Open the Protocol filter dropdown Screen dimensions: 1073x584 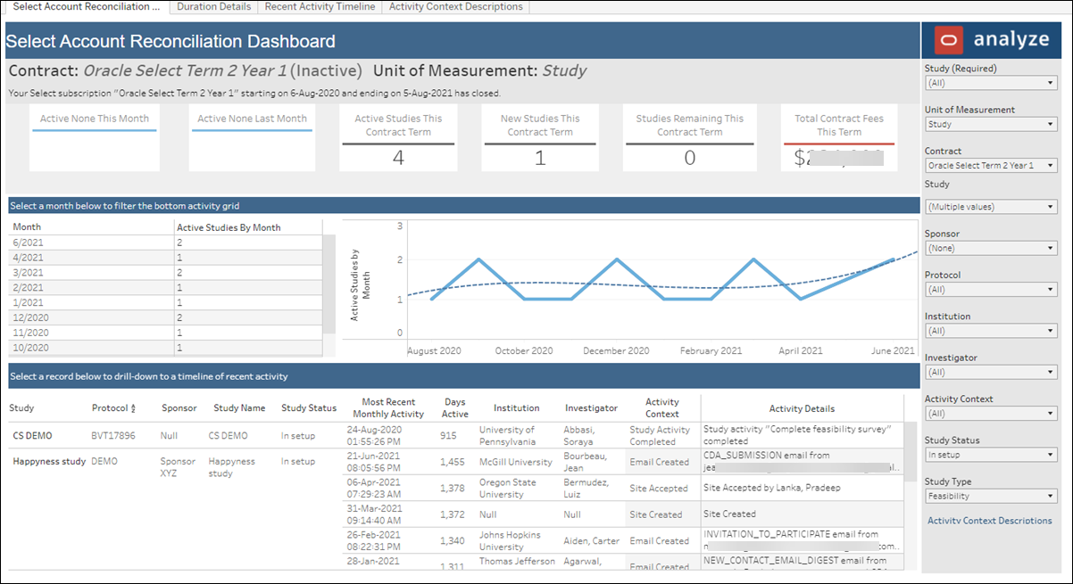[991, 290]
